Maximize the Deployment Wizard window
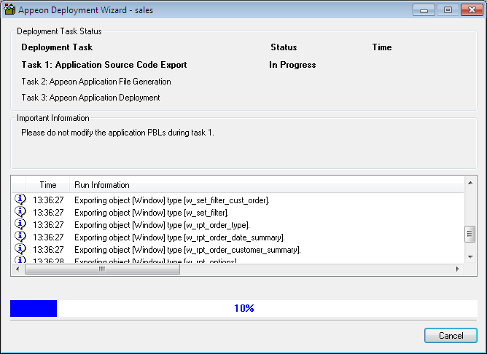 point(448,10)
